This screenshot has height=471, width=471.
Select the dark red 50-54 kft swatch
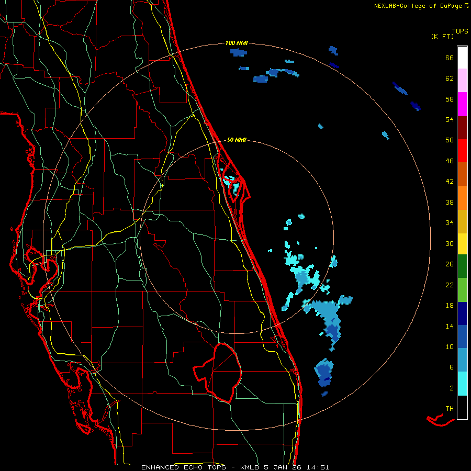click(x=462, y=128)
